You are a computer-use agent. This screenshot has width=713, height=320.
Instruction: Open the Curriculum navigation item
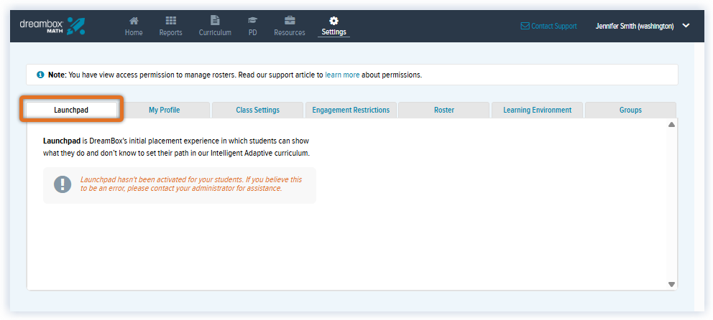click(215, 27)
